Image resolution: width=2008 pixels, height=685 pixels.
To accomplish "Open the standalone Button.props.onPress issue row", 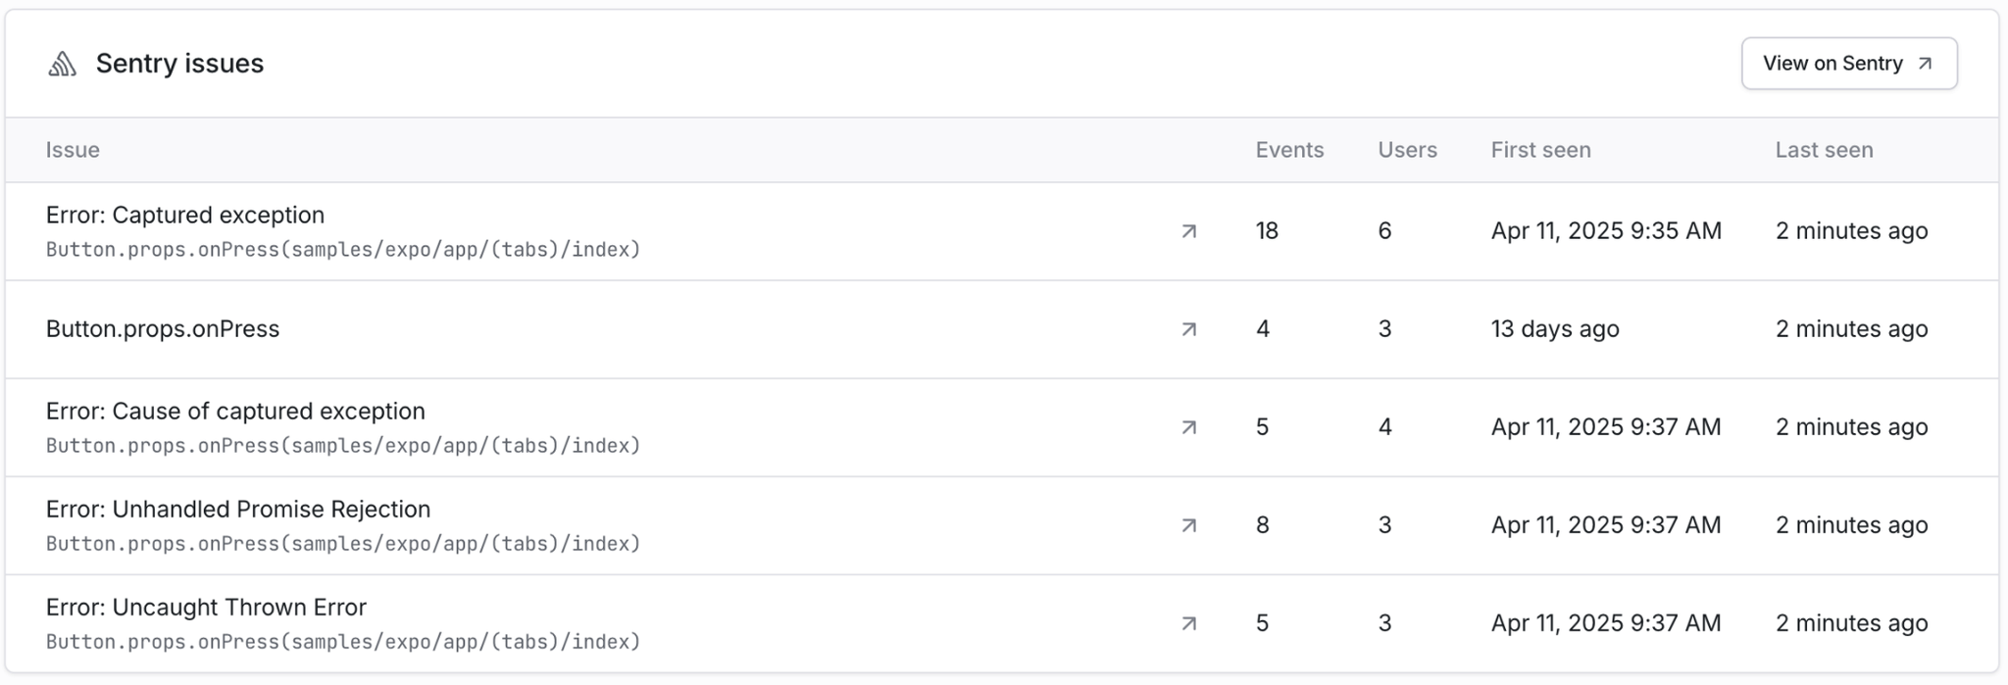I will (163, 329).
